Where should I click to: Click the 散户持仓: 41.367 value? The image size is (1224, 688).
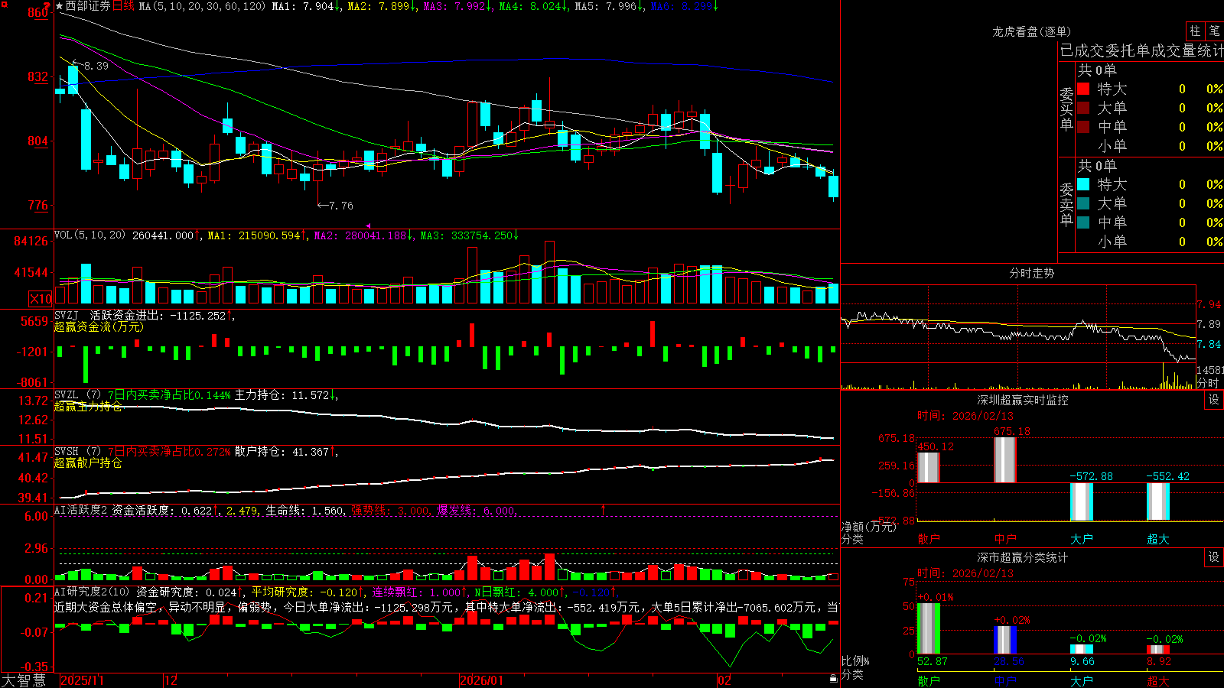pos(286,452)
